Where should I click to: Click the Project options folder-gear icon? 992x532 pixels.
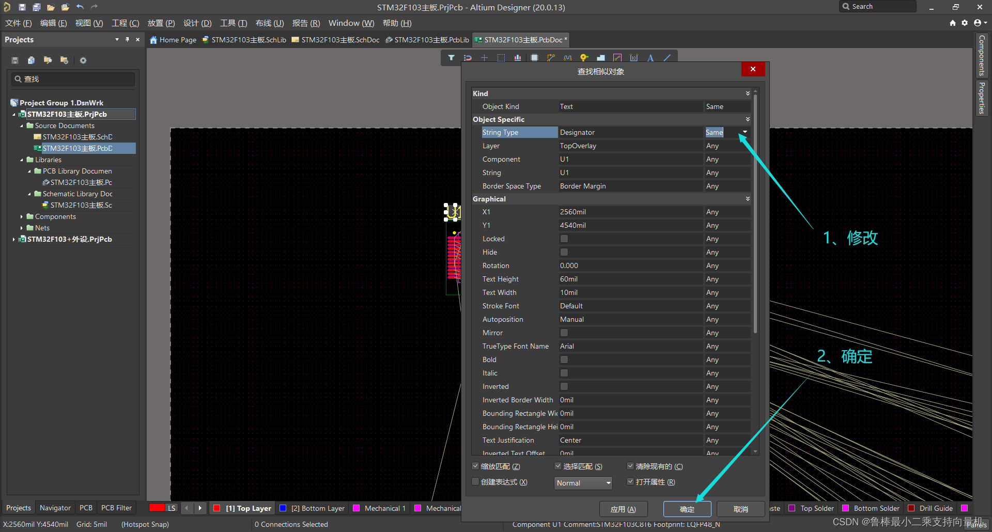tap(64, 60)
